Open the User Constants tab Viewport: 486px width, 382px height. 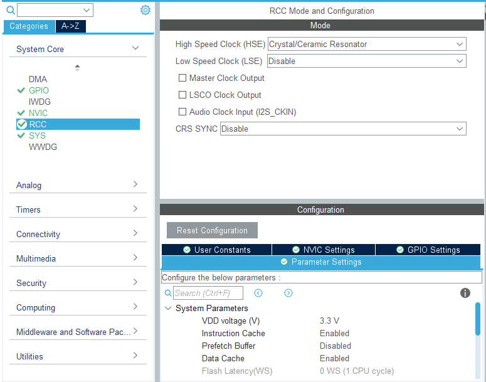click(x=216, y=250)
